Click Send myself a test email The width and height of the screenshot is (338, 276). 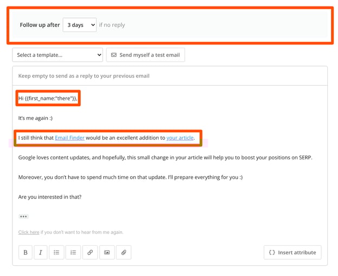pos(145,55)
